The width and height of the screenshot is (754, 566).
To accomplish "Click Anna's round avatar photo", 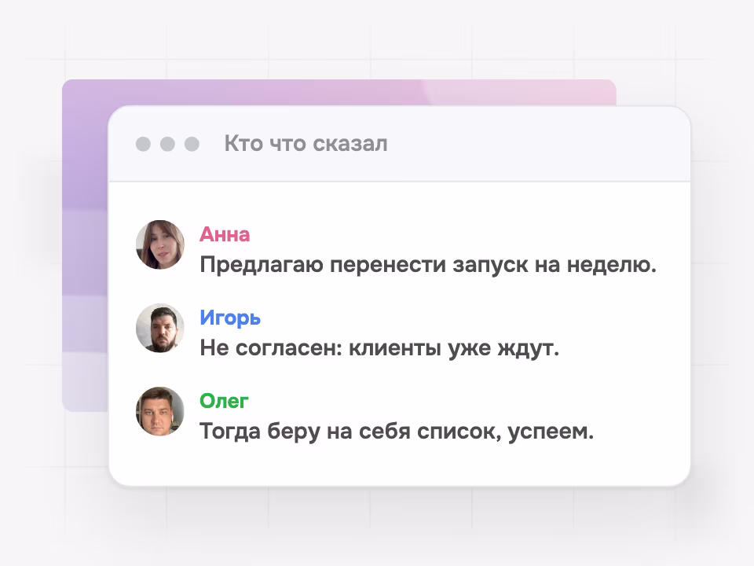I will 160,244.
